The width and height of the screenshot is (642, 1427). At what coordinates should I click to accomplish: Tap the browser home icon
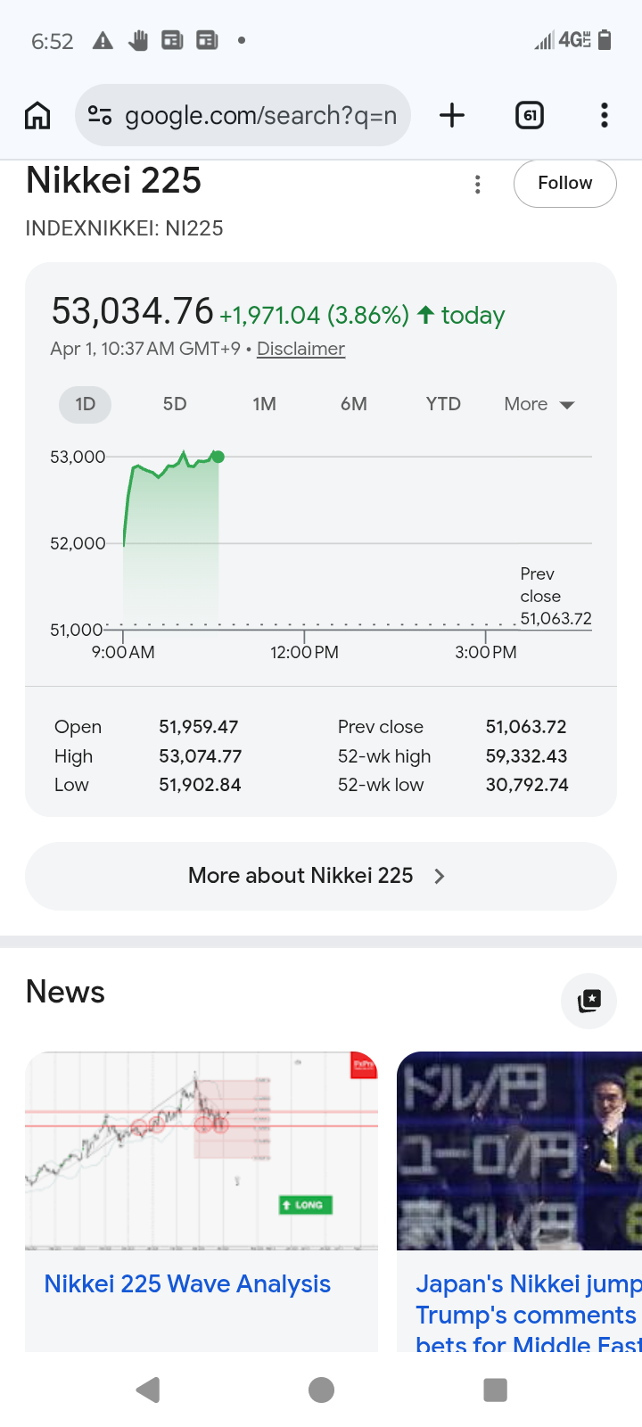click(37, 115)
